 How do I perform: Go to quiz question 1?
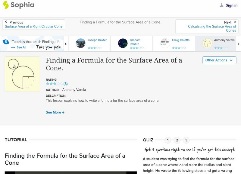168,140
